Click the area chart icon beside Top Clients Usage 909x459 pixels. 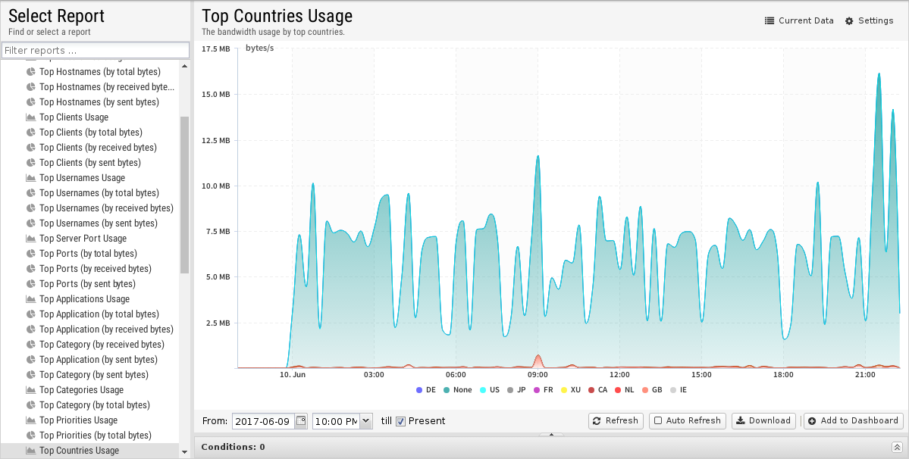point(31,117)
